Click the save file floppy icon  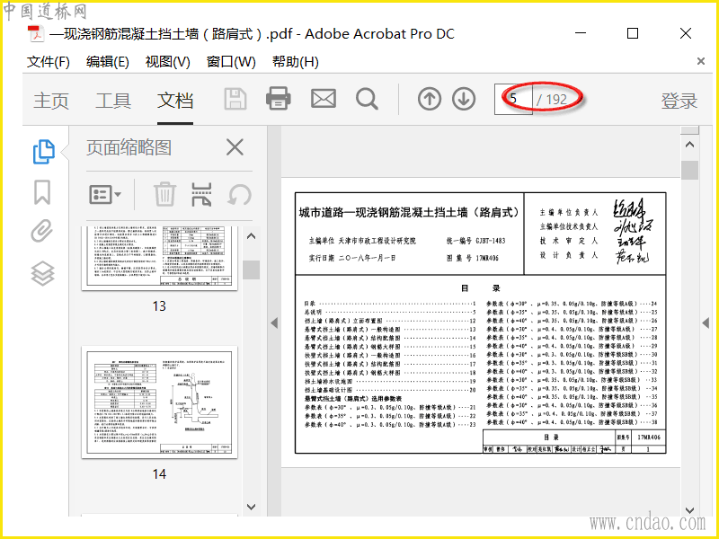(235, 99)
